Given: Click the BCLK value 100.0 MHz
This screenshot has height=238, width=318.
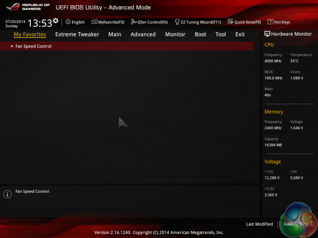Looking at the screenshot, I should tap(273, 78).
